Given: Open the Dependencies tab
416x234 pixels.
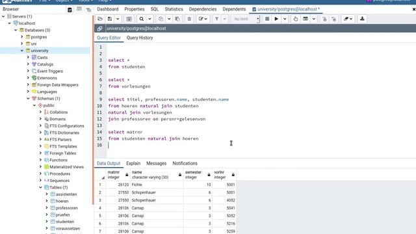Looking at the screenshot, I should point(203,9).
